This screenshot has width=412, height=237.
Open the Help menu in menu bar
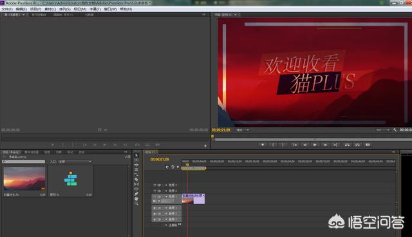126,9
